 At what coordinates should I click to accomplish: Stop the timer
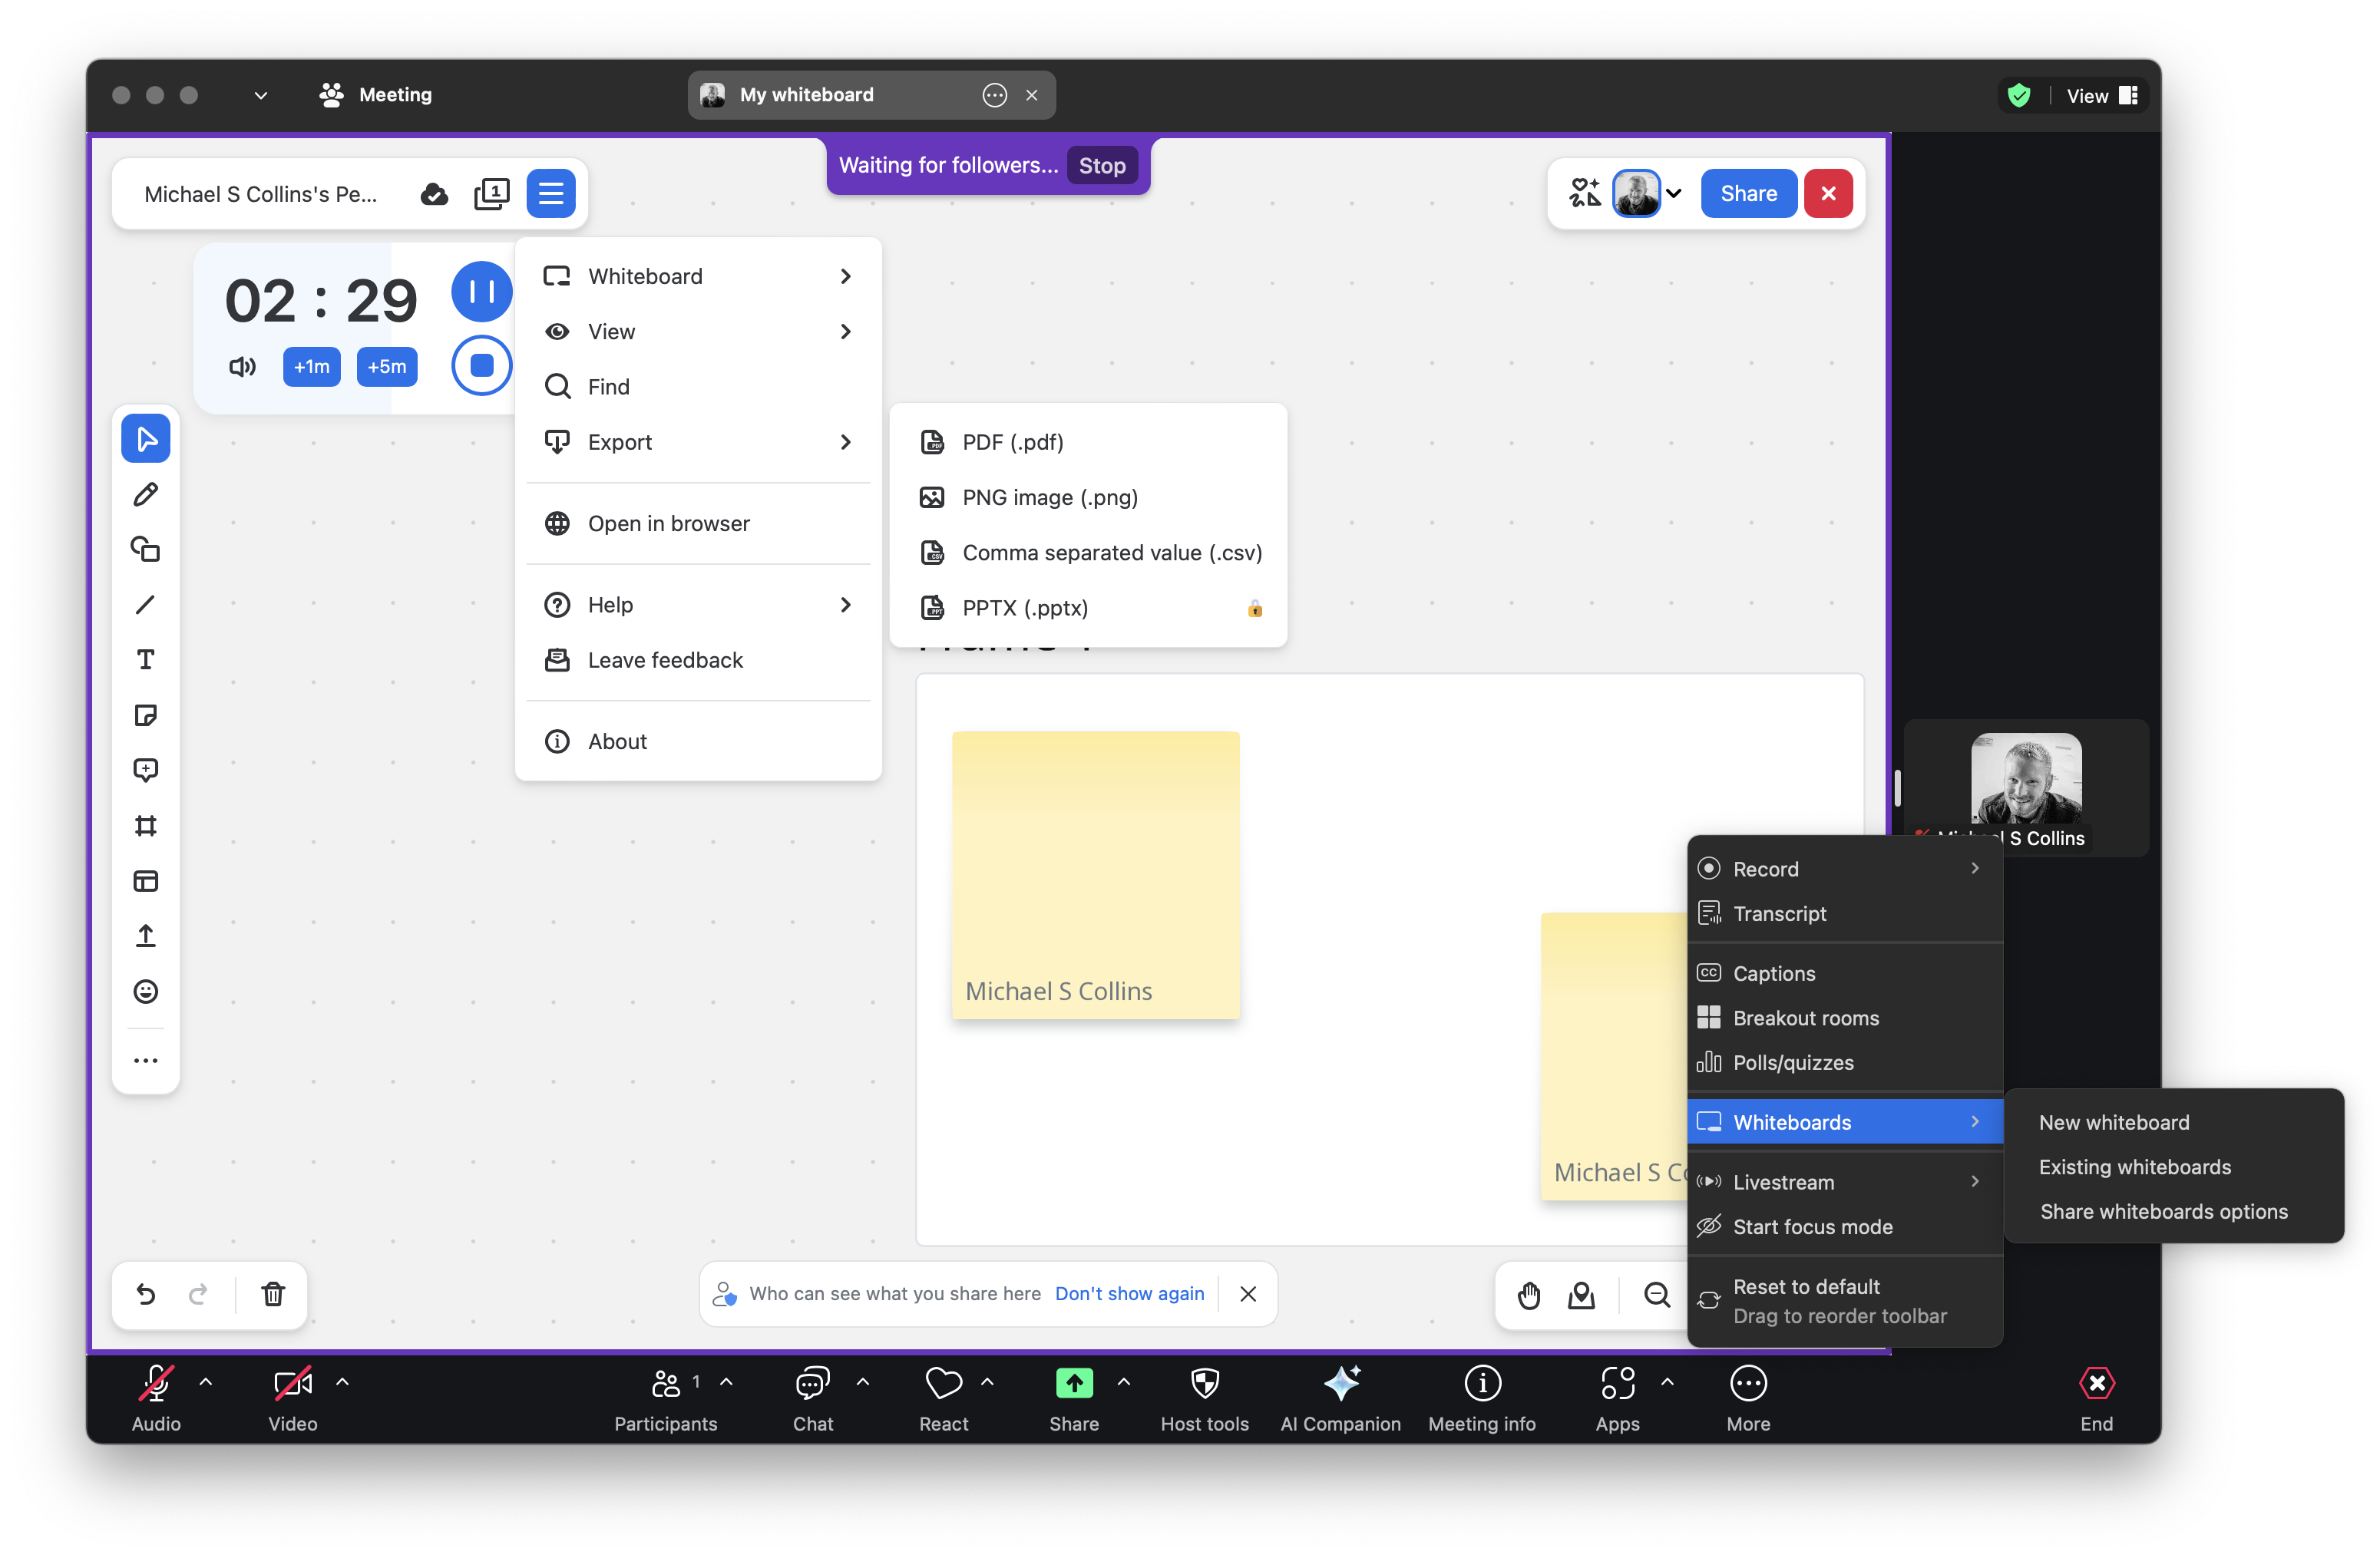[x=481, y=366]
